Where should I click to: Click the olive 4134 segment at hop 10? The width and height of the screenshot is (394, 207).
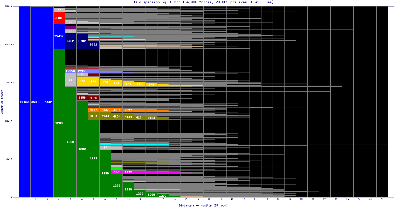(x=128, y=117)
